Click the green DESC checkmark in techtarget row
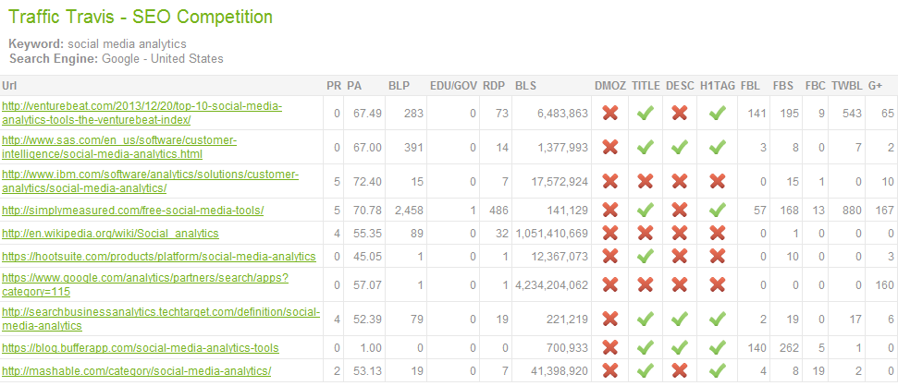This screenshot has height=386, width=898. pos(679,320)
